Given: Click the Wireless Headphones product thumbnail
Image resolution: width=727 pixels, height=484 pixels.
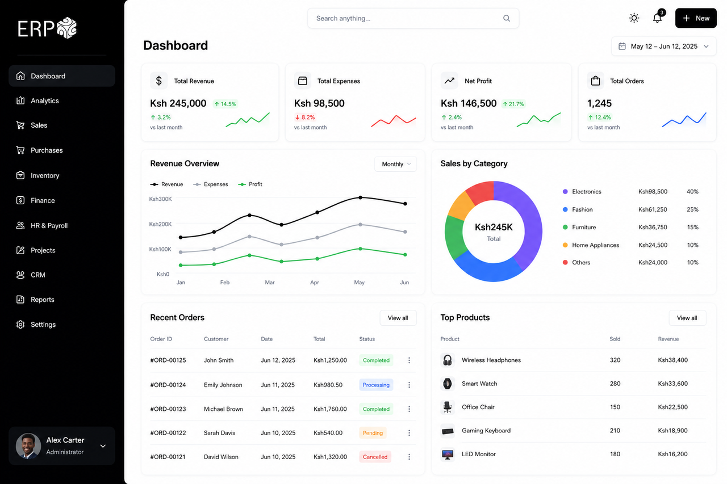Looking at the screenshot, I should click(448, 360).
